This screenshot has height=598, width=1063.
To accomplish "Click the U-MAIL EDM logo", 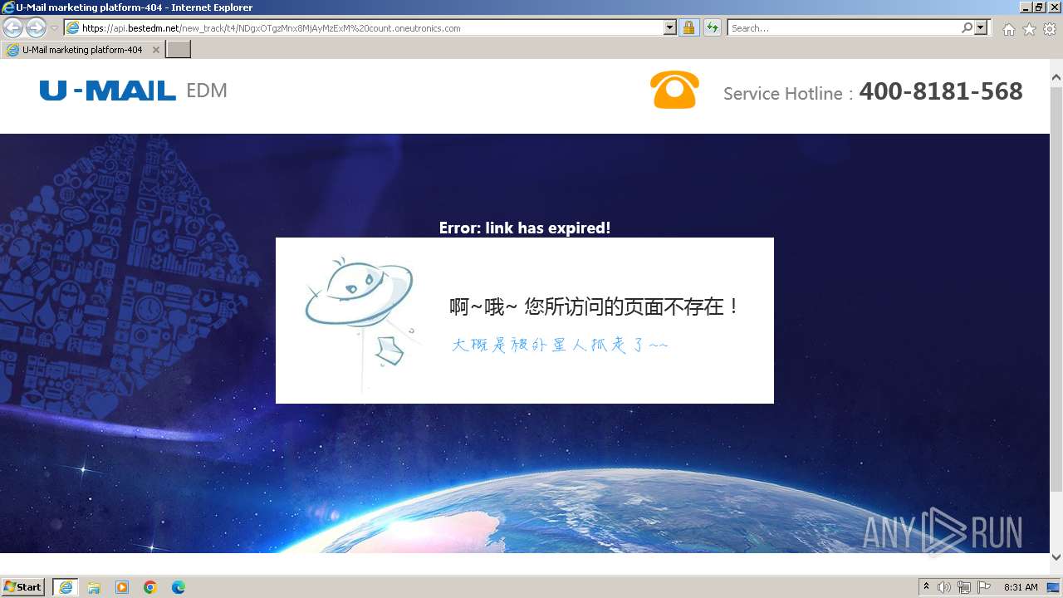I will pyautogui.click(x=133, y=91).
